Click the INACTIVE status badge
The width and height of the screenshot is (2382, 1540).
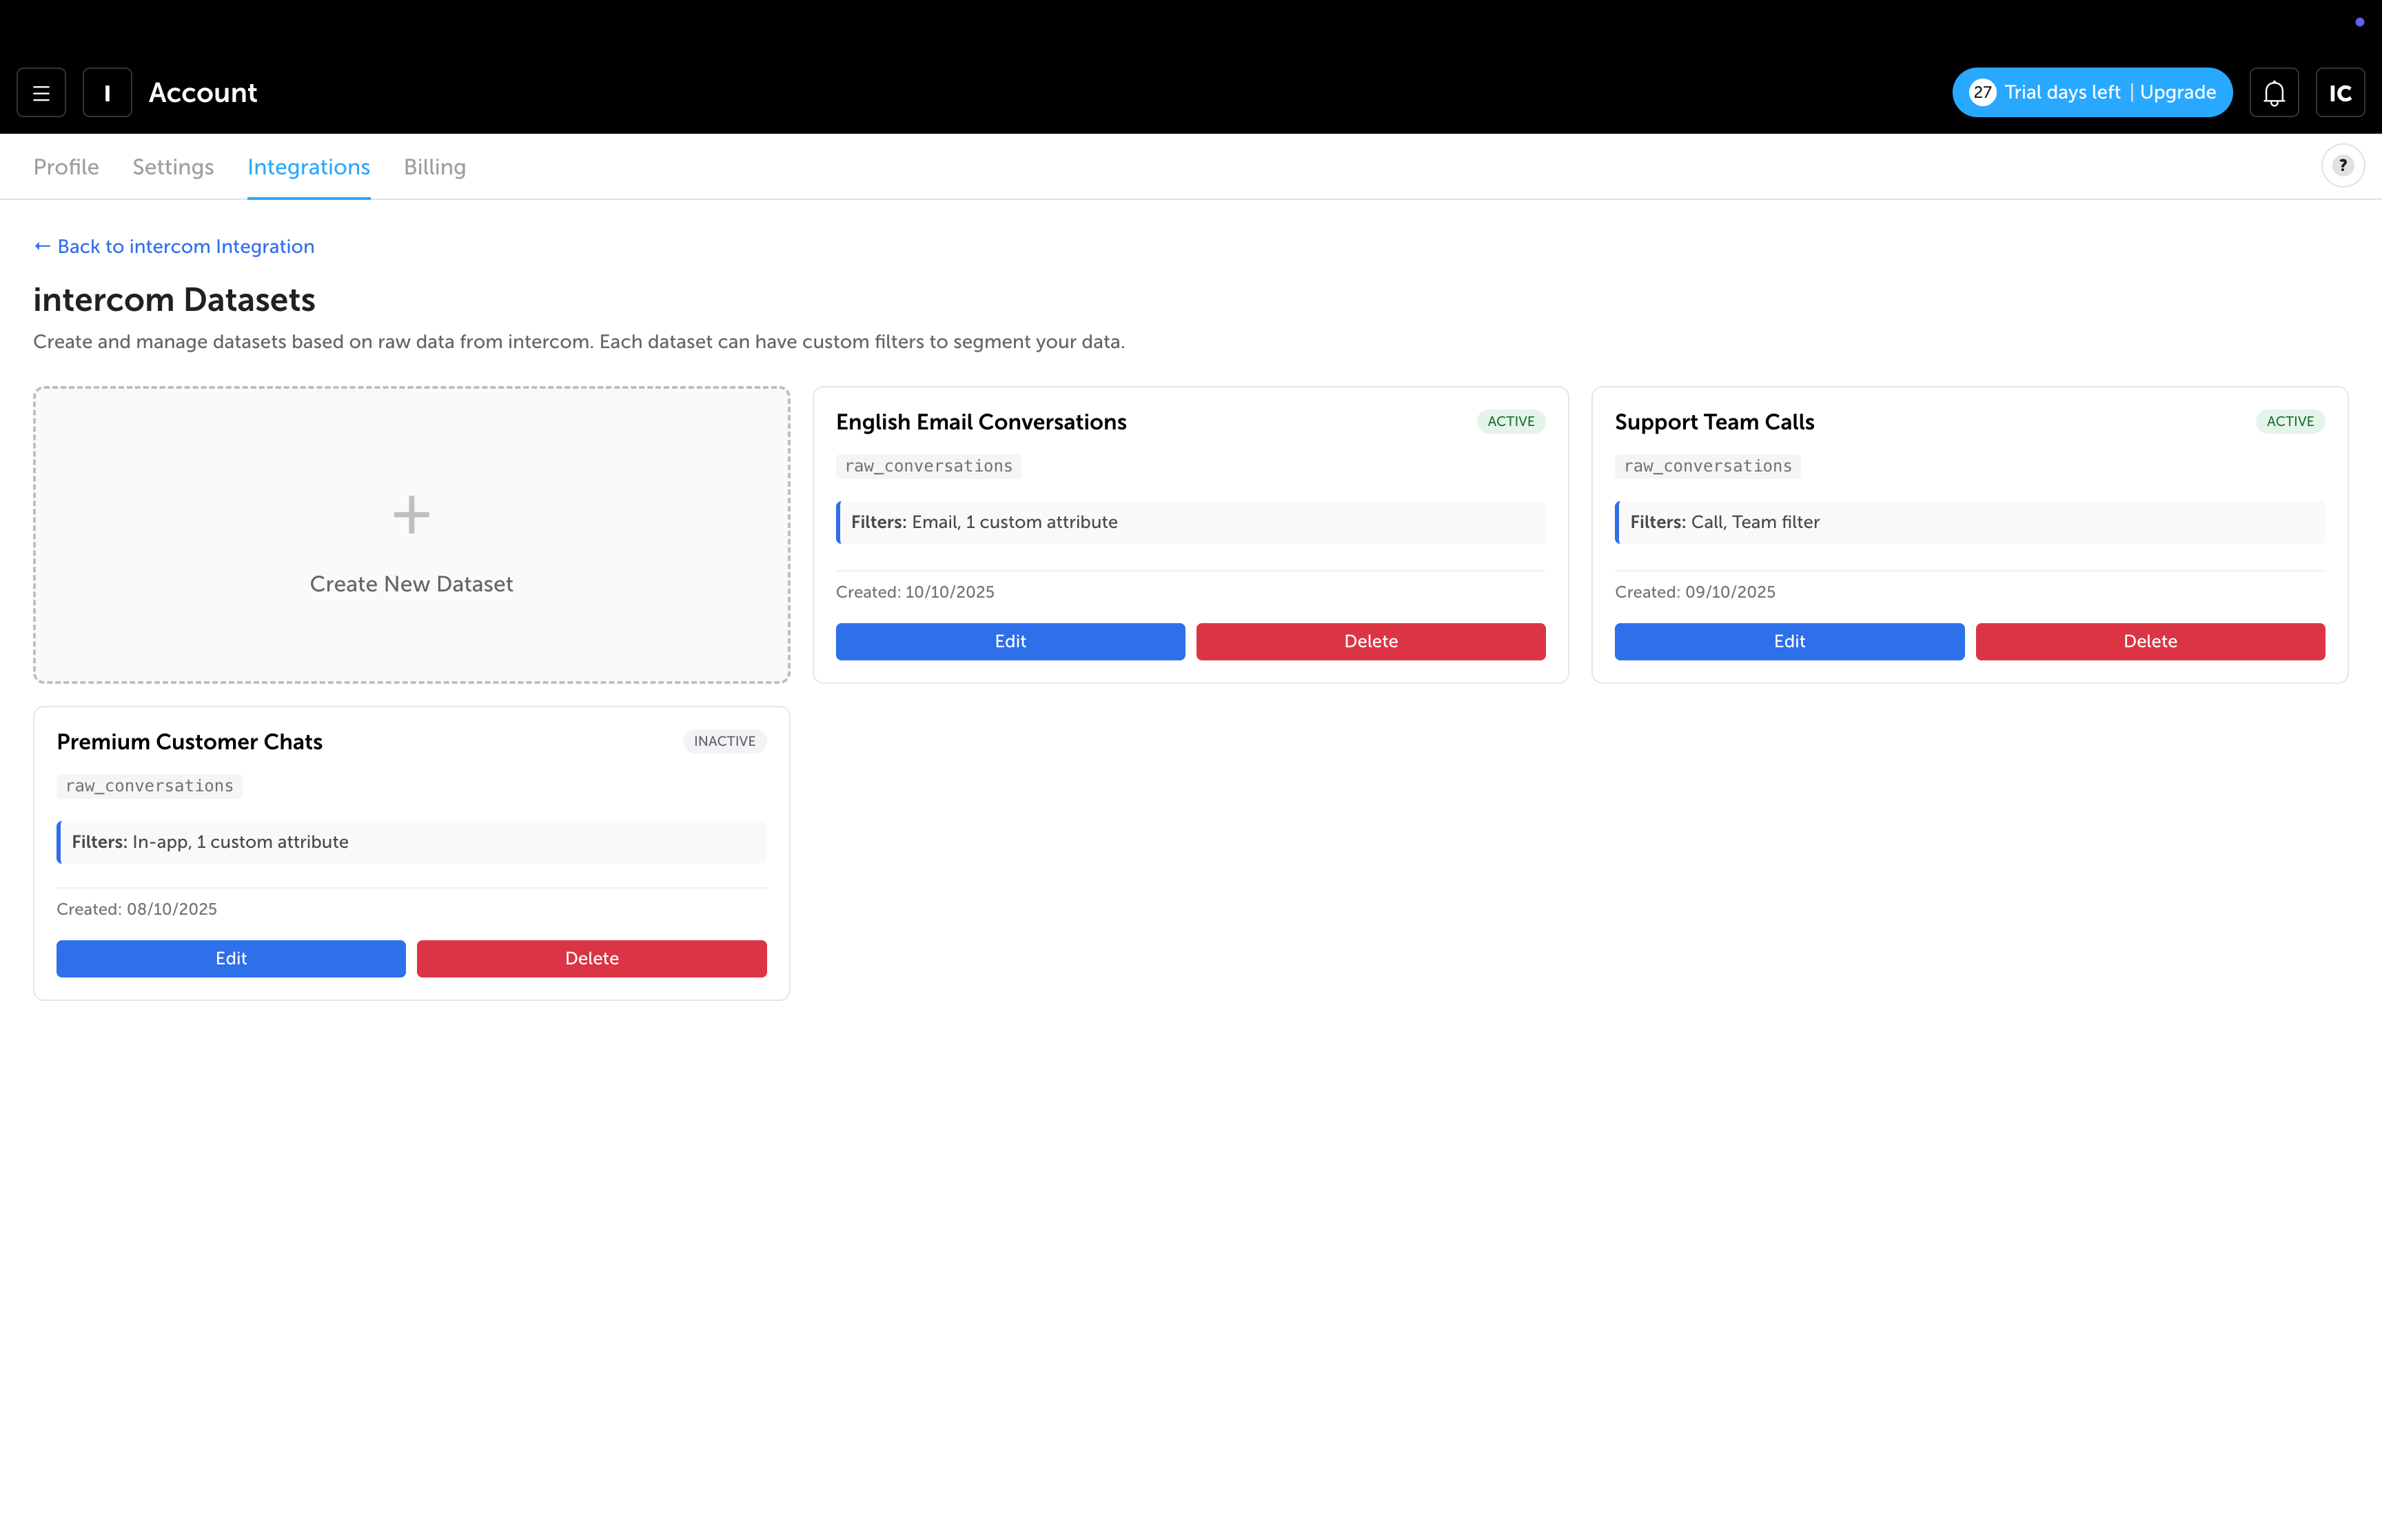tap(724, 741)
